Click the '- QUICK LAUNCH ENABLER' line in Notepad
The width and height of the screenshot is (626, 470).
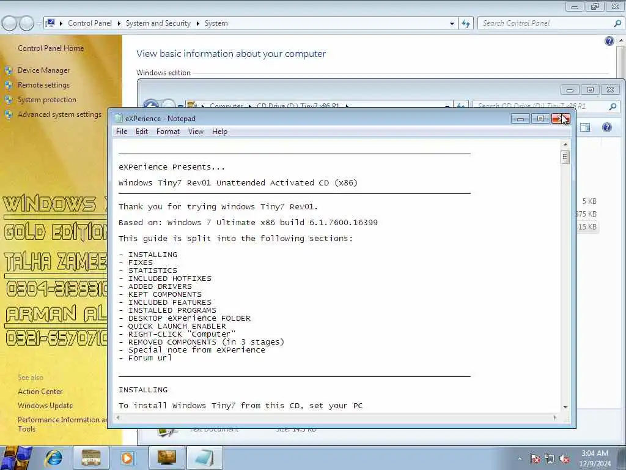pos(172,326)
